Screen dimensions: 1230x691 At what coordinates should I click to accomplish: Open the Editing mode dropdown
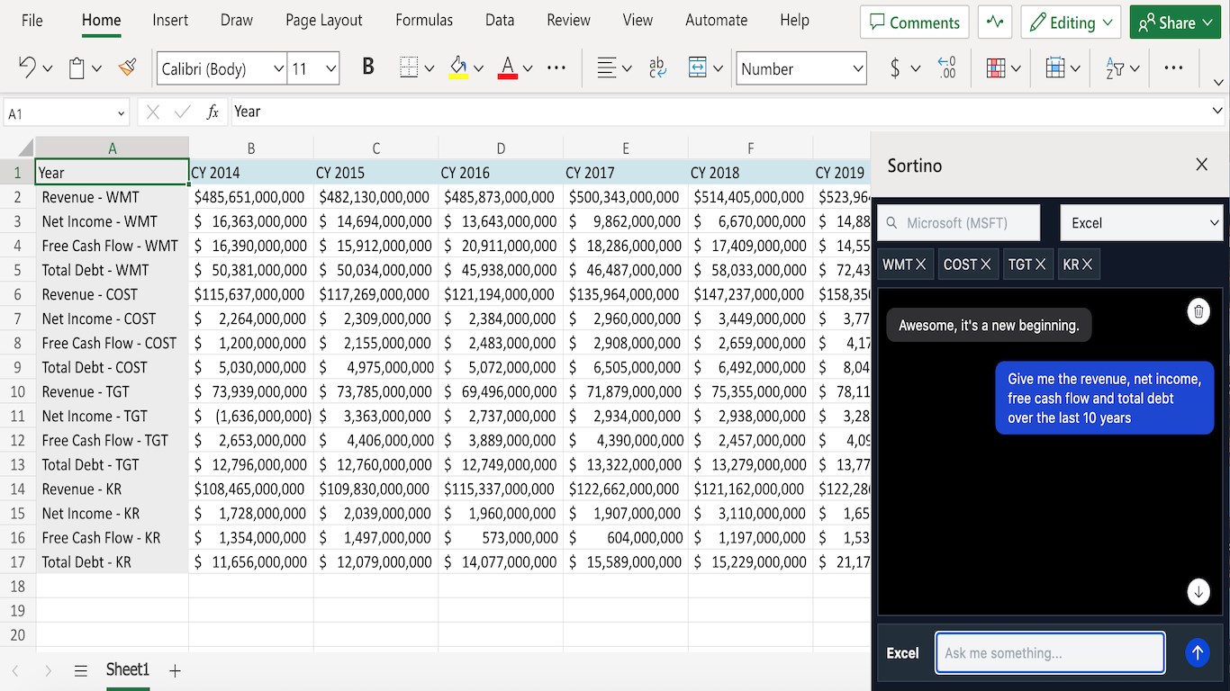click(x=1071, y=22)
